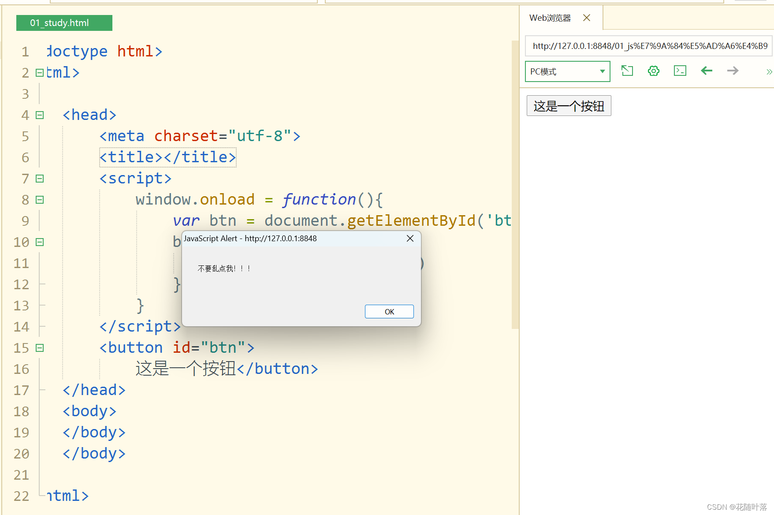This screenshot has width=774, height=515.
Task: Click the 这是一个按钮 text on line 16
Action: (186, 369)
